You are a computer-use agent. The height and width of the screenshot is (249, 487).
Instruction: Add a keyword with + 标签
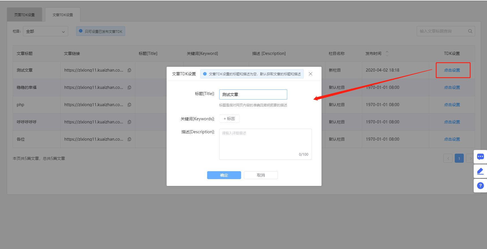point(229,119)
